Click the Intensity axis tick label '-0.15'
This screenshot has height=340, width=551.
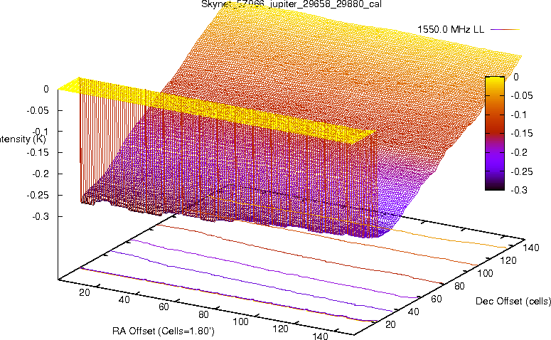(38, 153)
